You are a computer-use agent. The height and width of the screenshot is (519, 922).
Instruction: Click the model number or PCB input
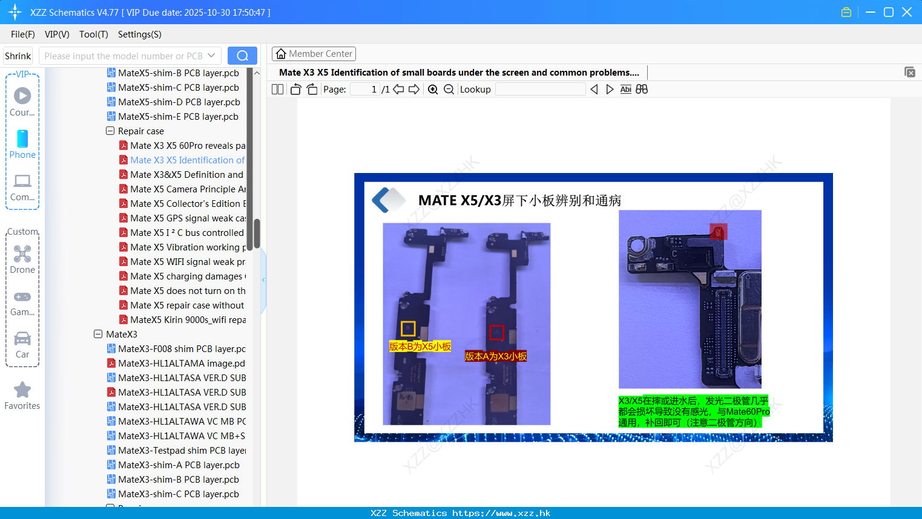123,56
